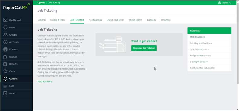Follow the Find out more link
The image size is (239, 111).
pos(45,81)
